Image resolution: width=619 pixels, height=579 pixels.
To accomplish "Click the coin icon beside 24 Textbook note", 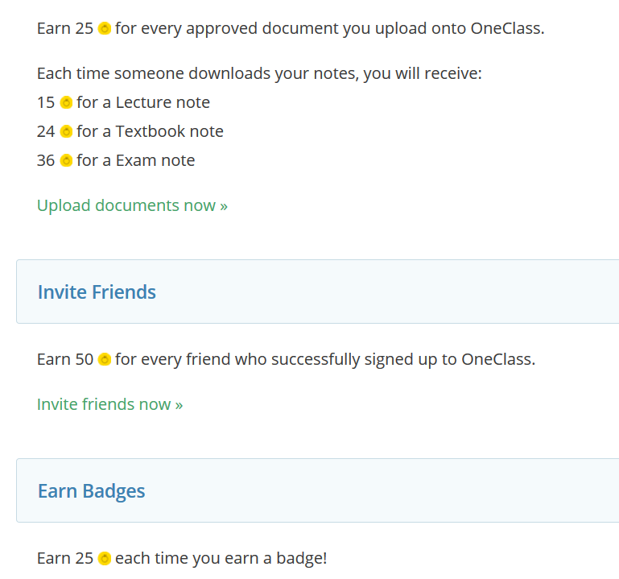I will click(66, 131).
